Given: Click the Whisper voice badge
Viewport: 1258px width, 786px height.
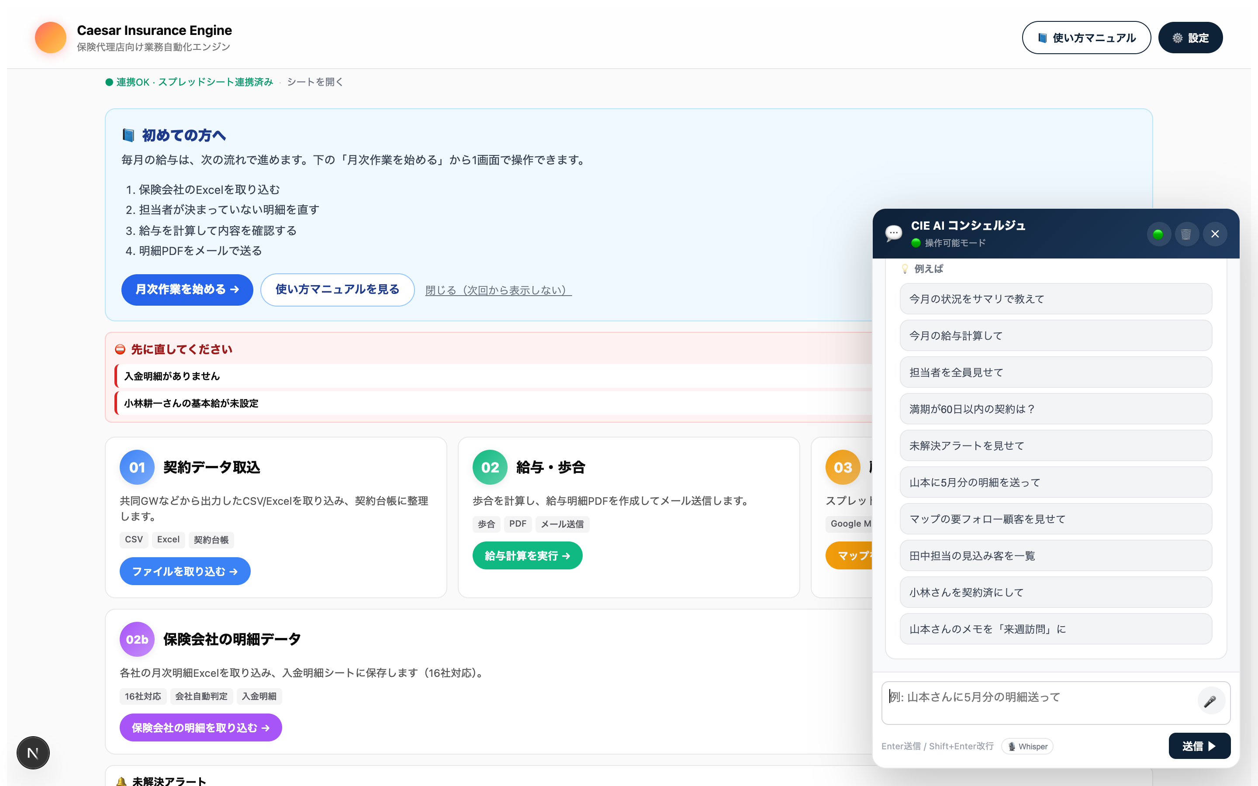Looking at the screenshot, I should [1028, 747].
